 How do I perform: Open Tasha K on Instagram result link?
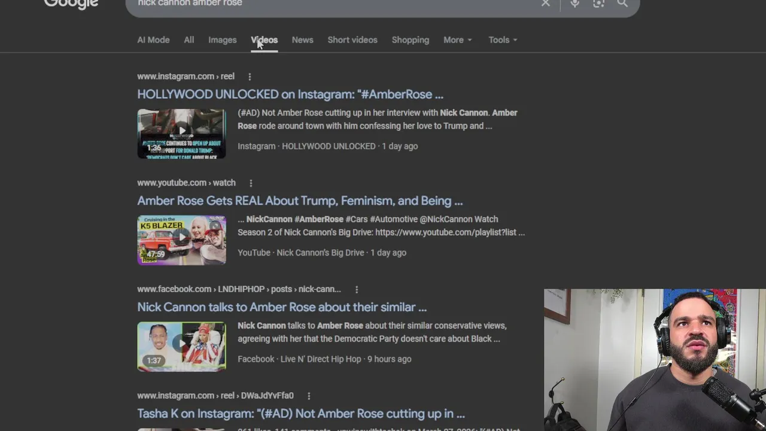301,414
